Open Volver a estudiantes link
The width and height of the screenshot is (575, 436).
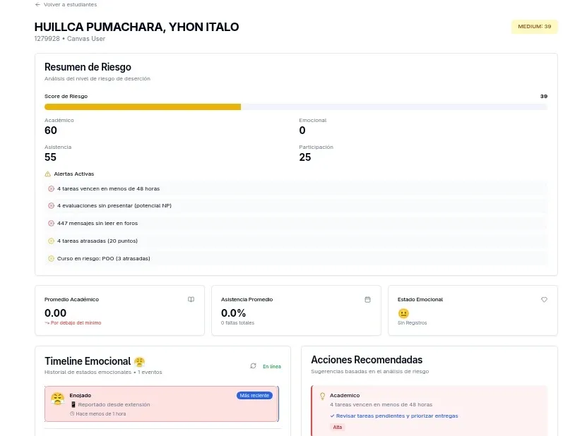pyautogui.click(x=70, y=4)
